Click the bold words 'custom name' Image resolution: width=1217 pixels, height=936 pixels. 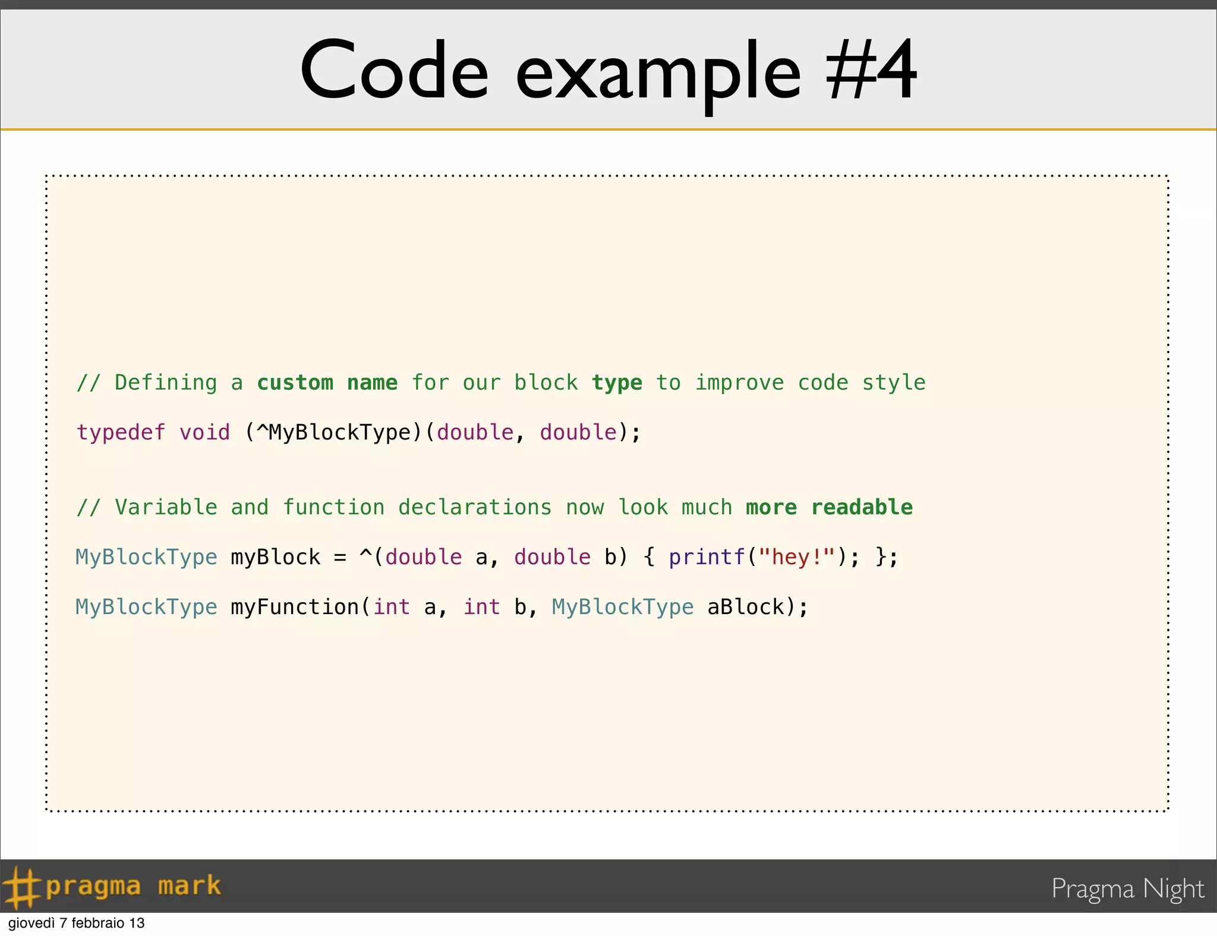327,383
